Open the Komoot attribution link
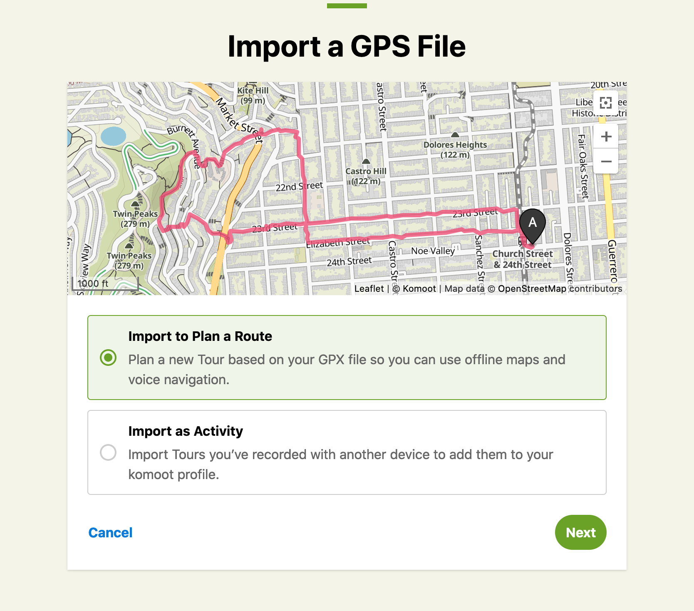This screenshot has height=611, width=694. click(x=419, y=288)
